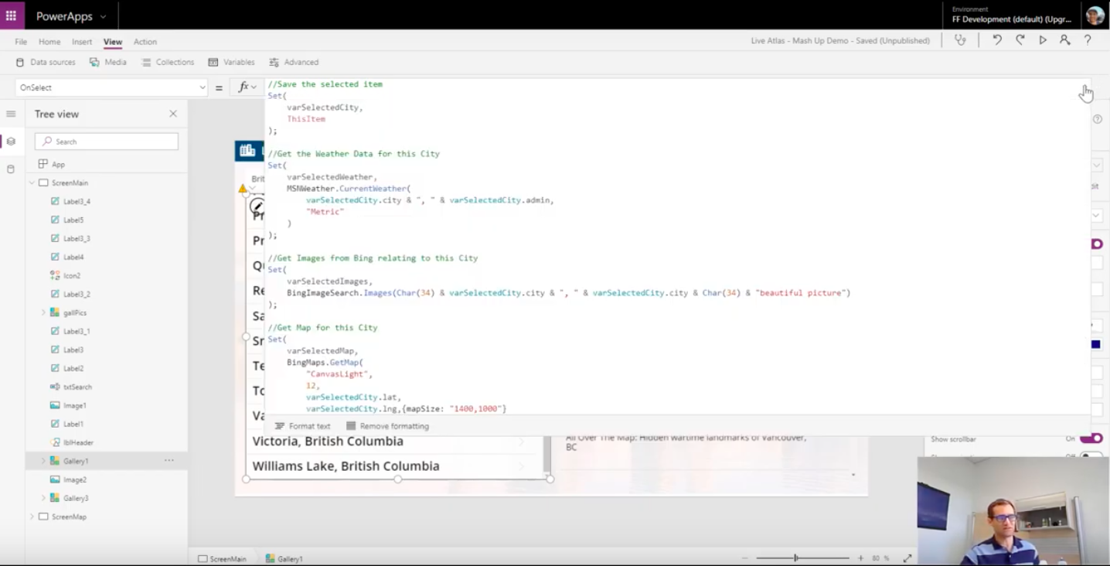Click the Tree view Search field

tap(107, 141)
